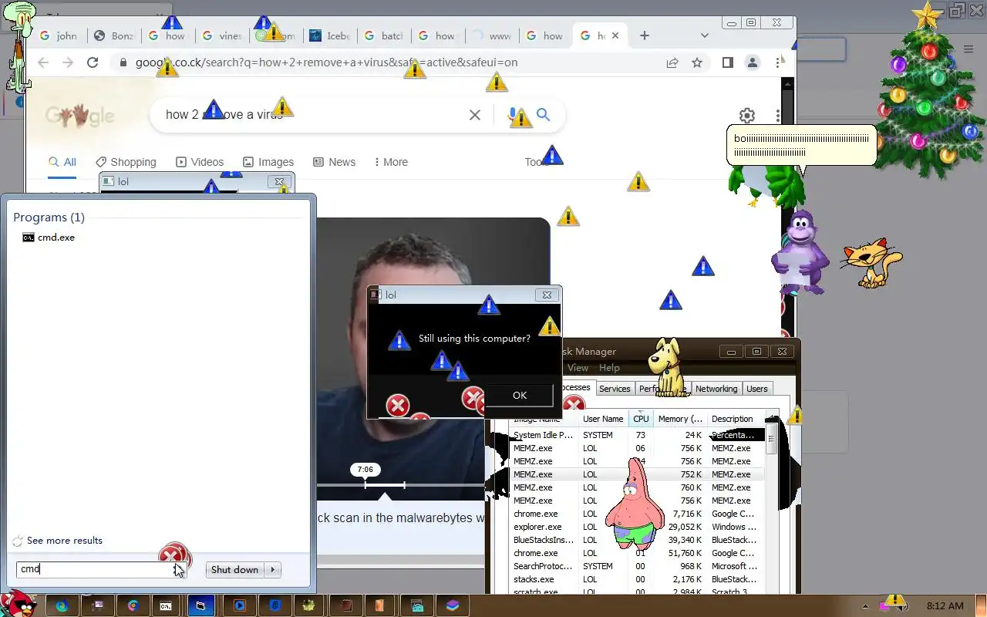Screen dimensions: 987x617
Task: Open the yellow-green splat taskbar icon
Action: point(310,605)
